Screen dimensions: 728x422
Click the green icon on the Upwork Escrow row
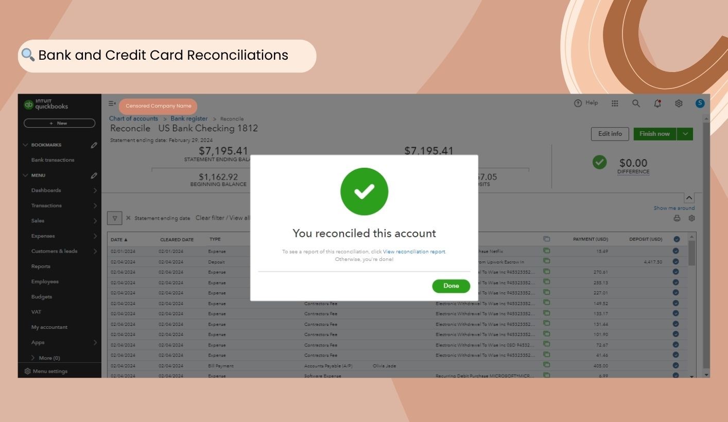pos(546,261)
